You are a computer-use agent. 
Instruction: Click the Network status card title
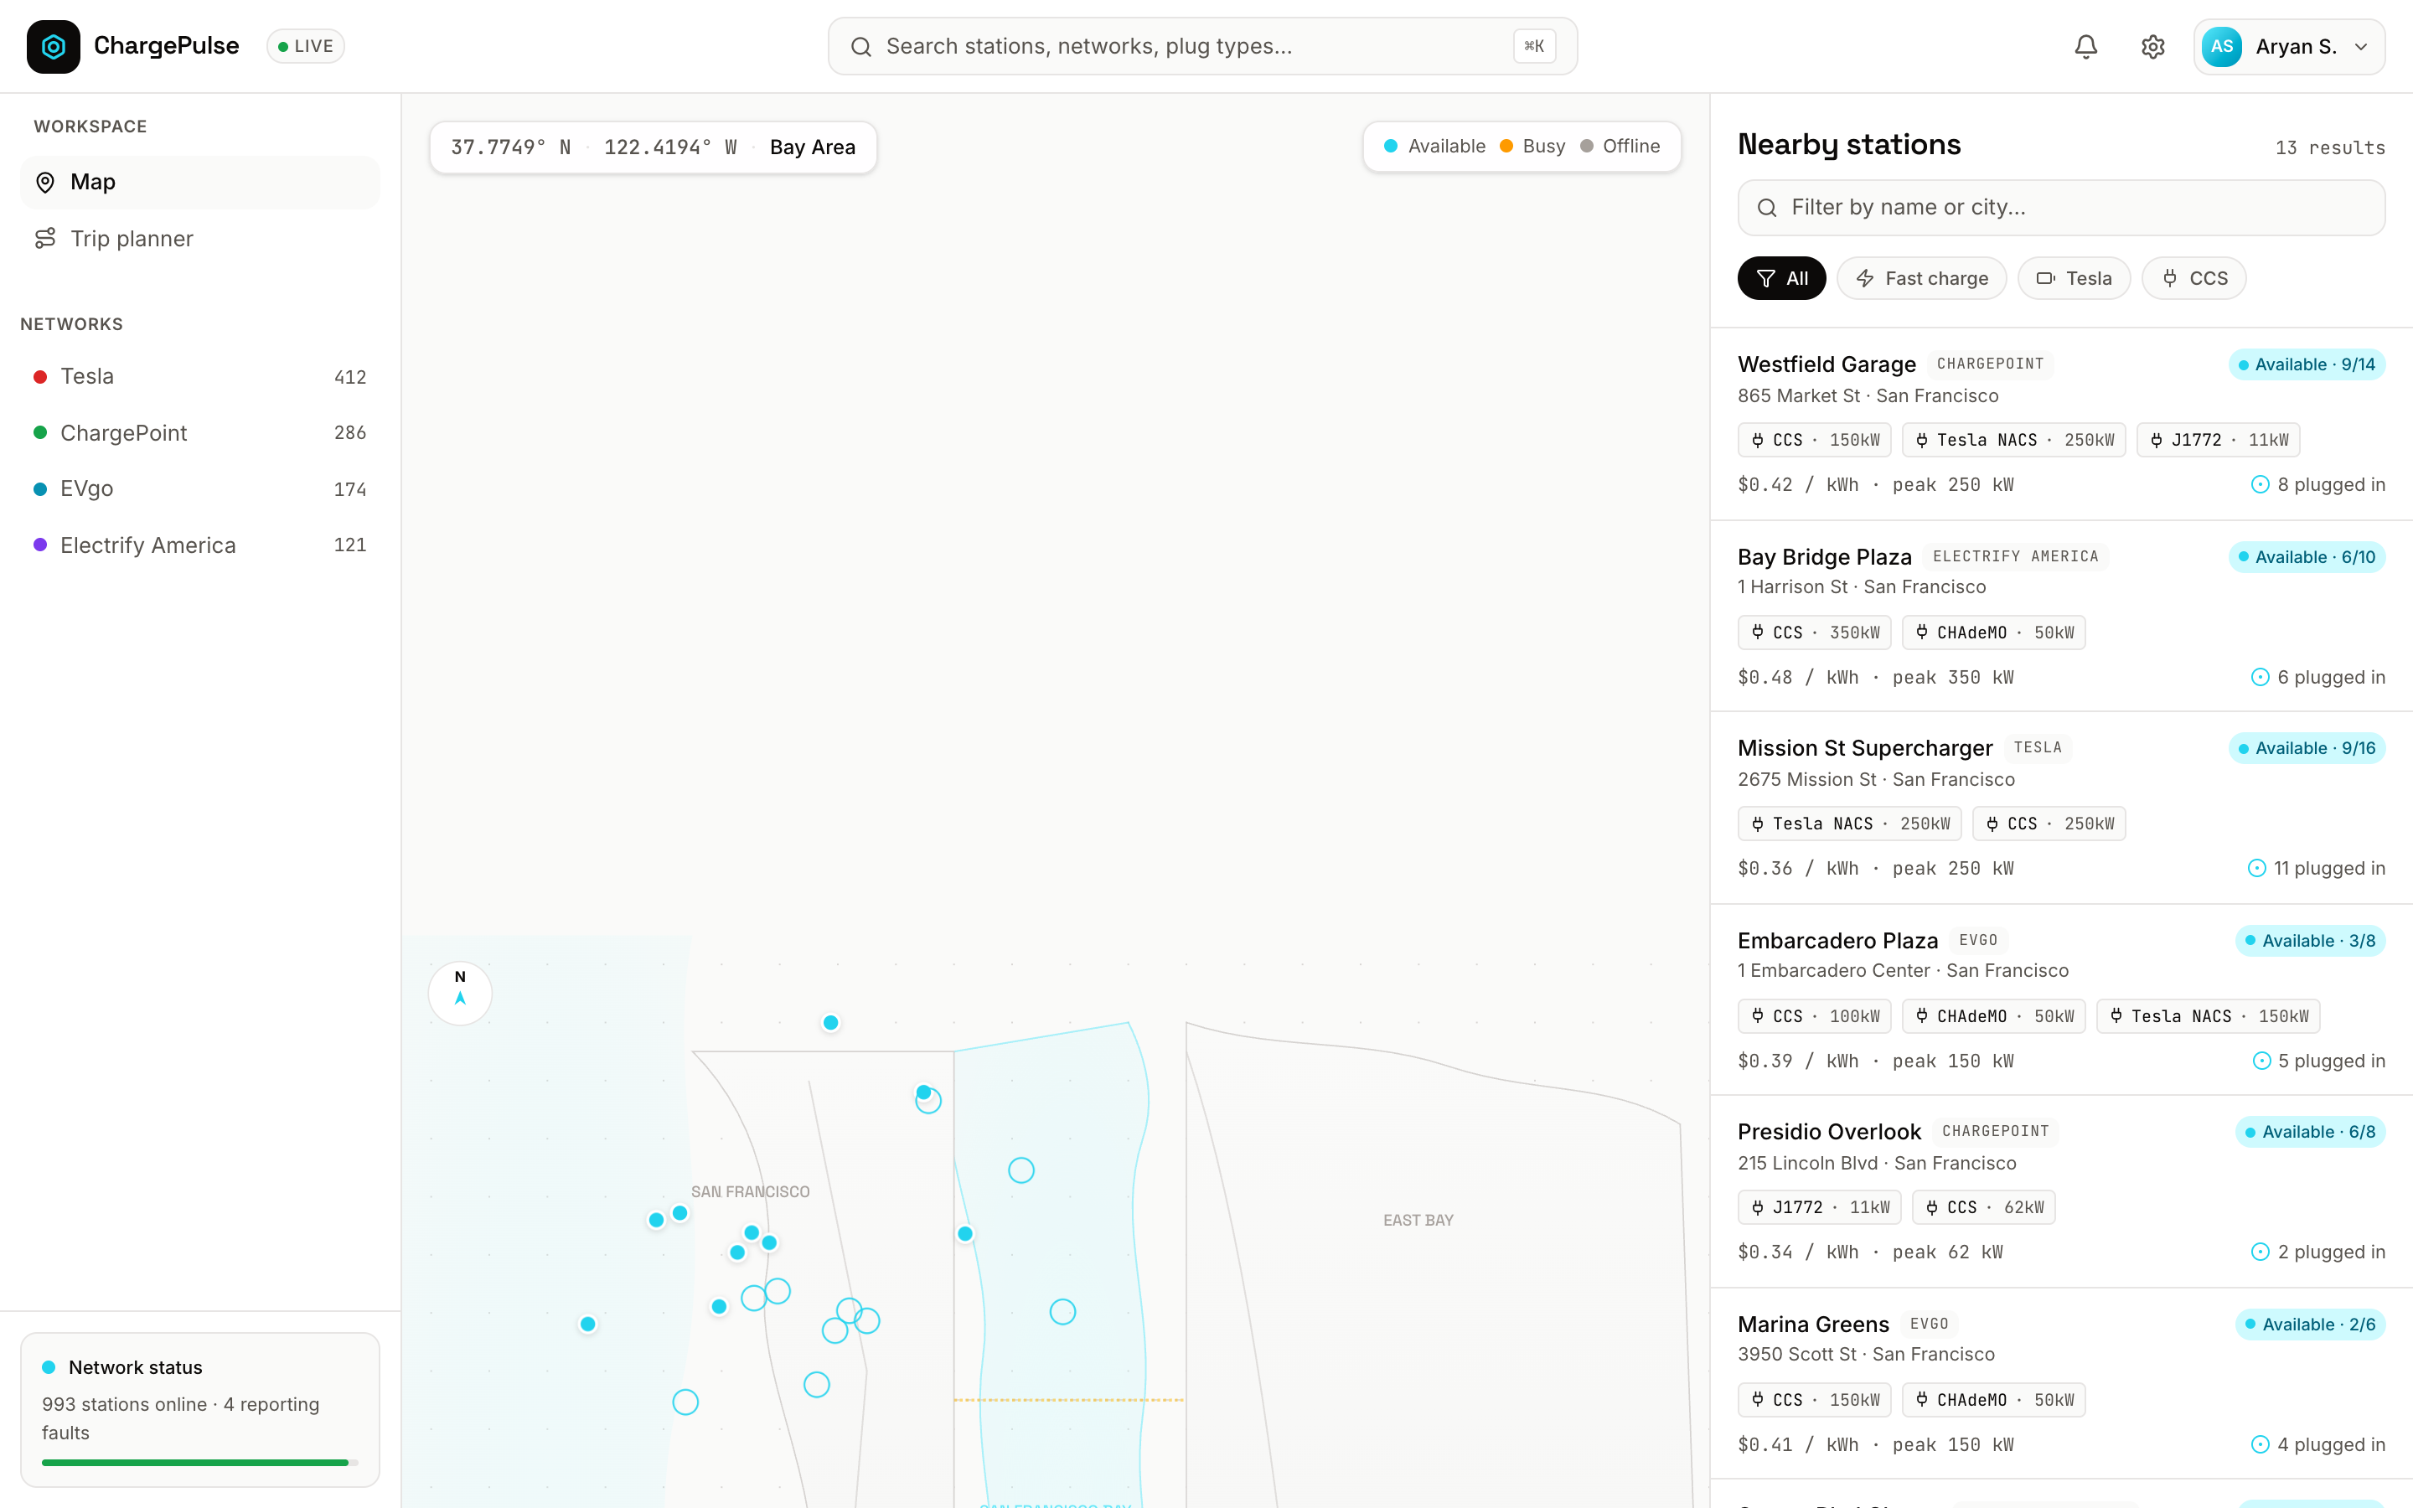click(136, 1367)
